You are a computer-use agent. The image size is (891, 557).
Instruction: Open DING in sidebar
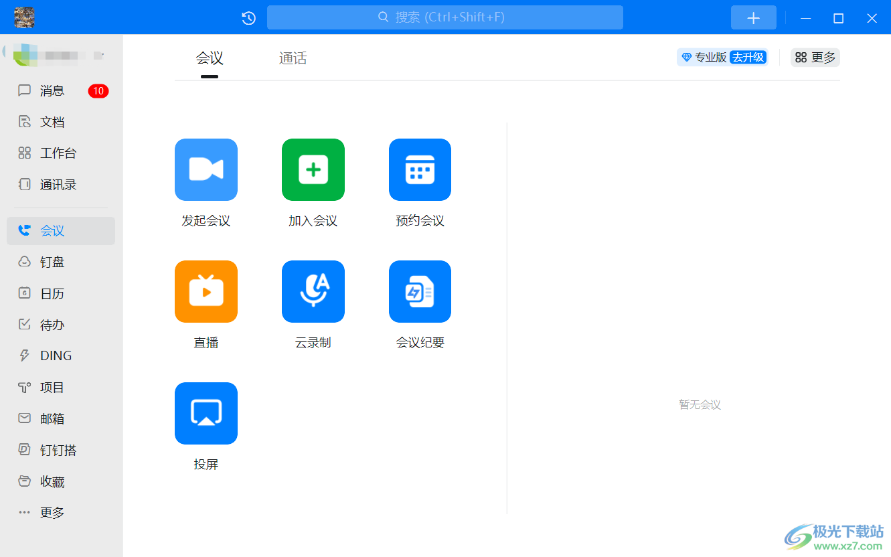click(x=61, y=356)
